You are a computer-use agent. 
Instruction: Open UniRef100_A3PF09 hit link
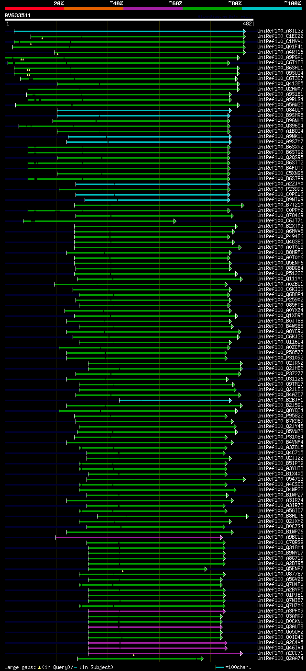280,611
